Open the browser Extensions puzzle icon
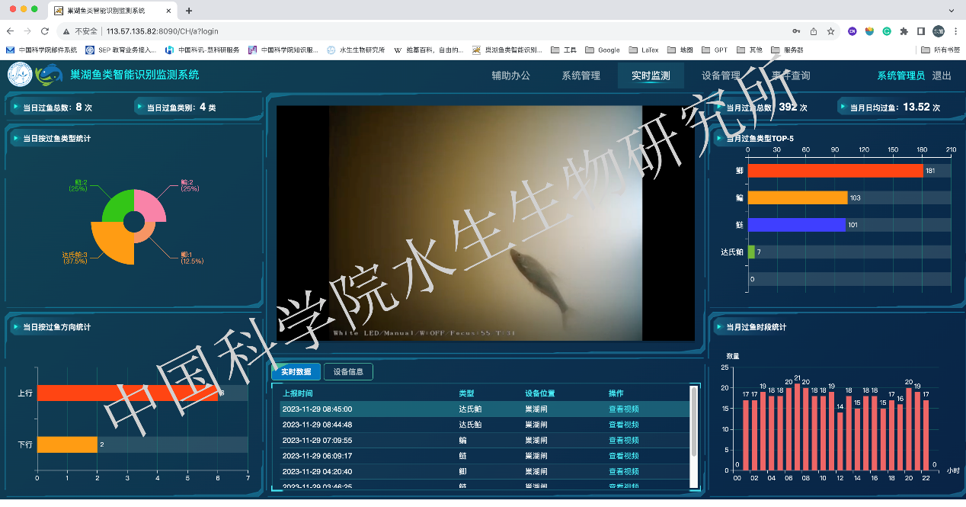966x507 pixels. point(904,31)
